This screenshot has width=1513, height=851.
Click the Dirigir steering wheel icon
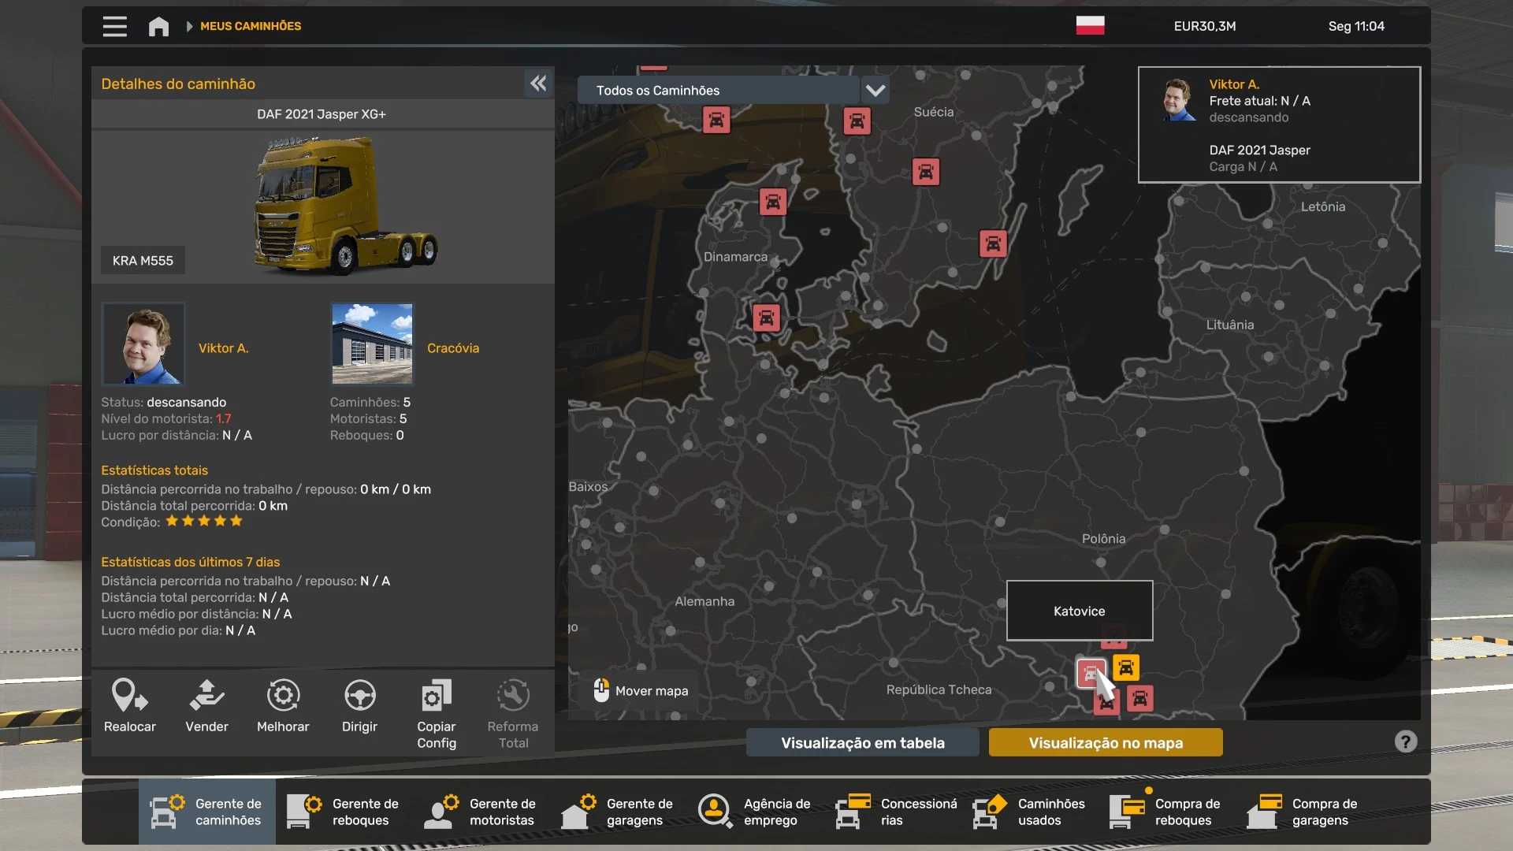[x=359, y=697]
